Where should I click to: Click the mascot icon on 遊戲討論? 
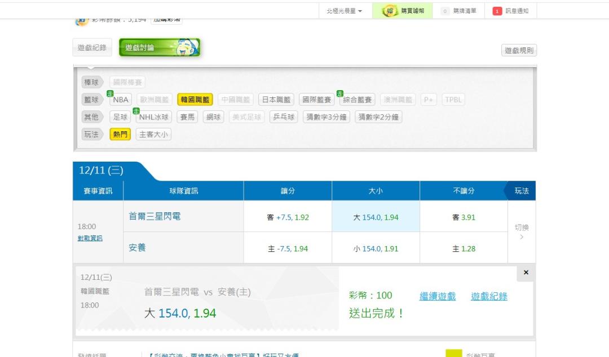coord(187,47)
